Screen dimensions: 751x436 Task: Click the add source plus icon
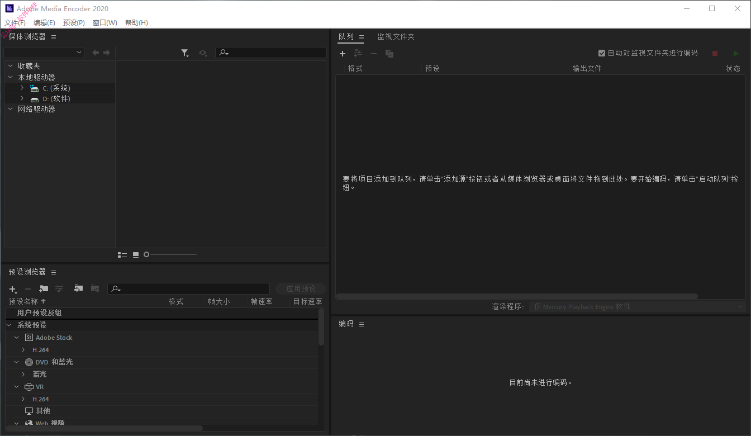343,54
